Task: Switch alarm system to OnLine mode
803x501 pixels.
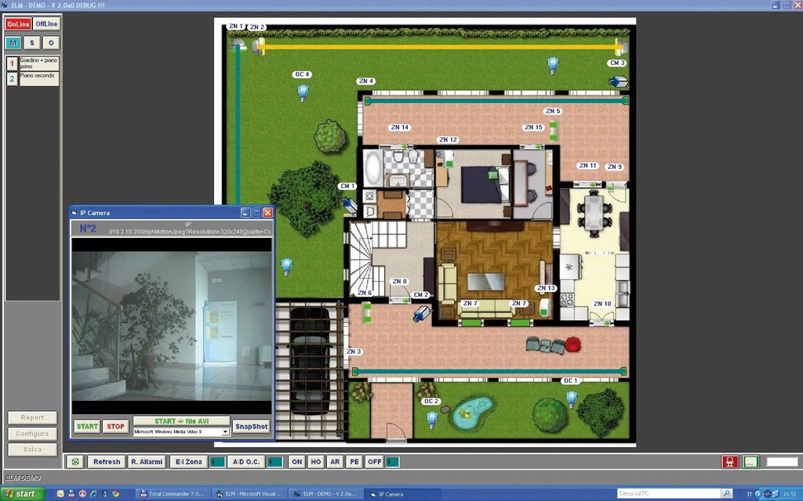Action: tap(17, 23)
